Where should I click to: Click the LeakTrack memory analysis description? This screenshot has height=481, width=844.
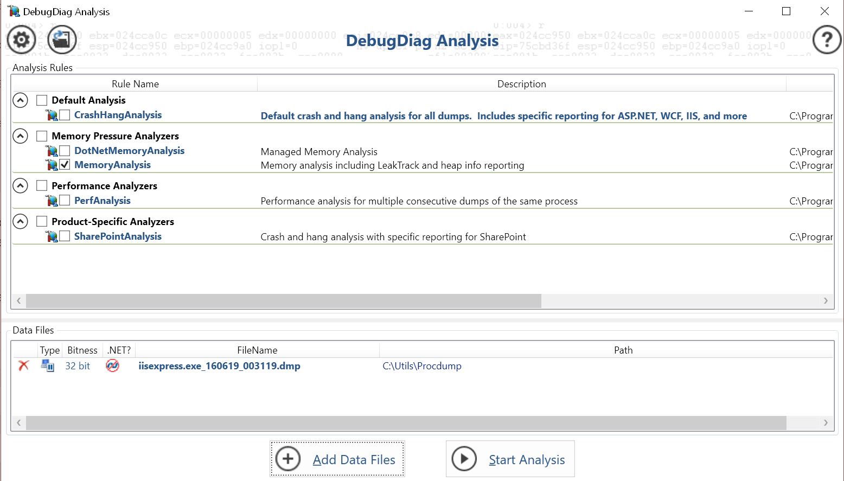pos(392,165)
